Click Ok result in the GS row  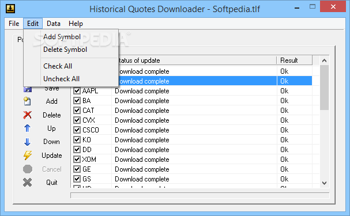tap(284, 179)
